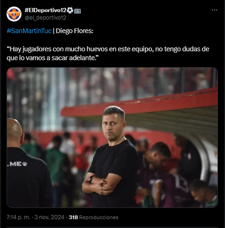View the 318 Reproducciones count
225x228 pixels.
coord(93,217)
